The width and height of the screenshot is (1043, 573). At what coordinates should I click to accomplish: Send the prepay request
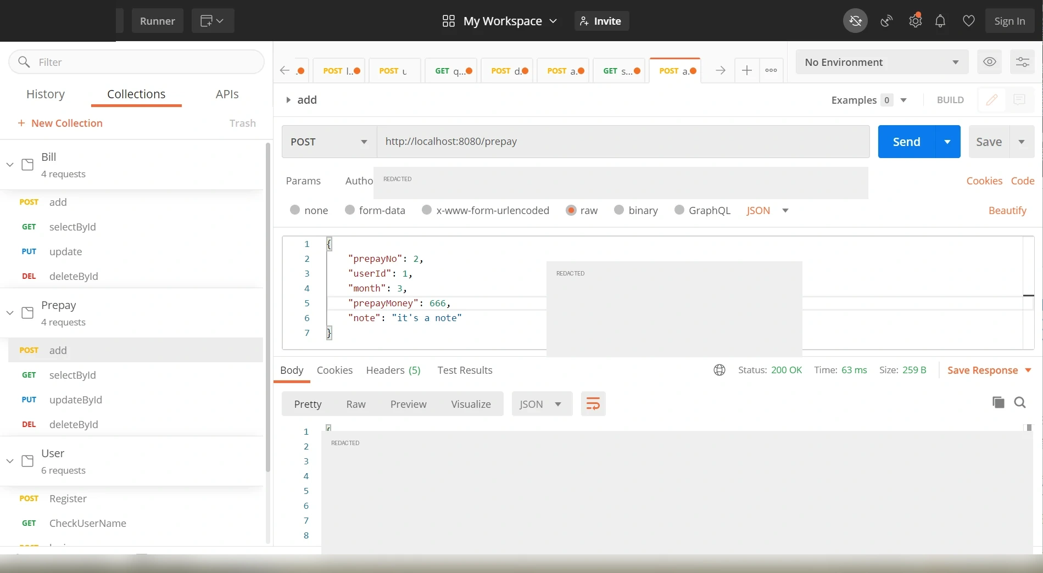pos(906,142)
